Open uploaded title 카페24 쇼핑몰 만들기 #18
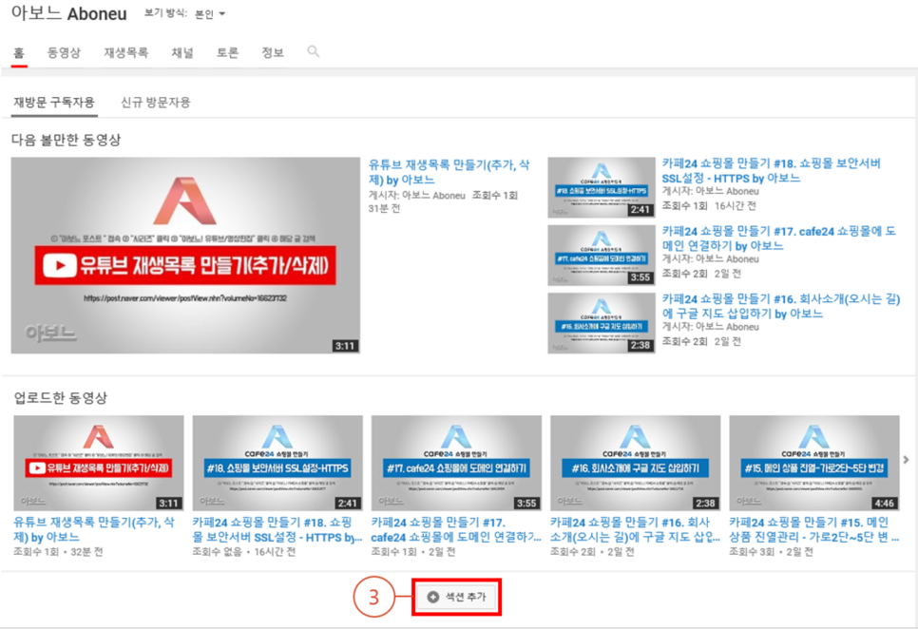The height and width of the screenshot is (629, 918). point(277,529)
